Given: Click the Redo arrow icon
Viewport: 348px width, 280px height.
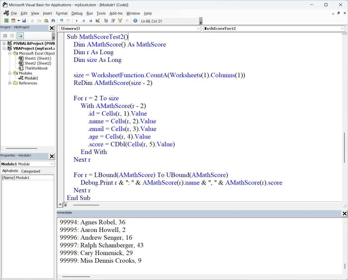Looking at the screenshot, I should pos(68,21).
